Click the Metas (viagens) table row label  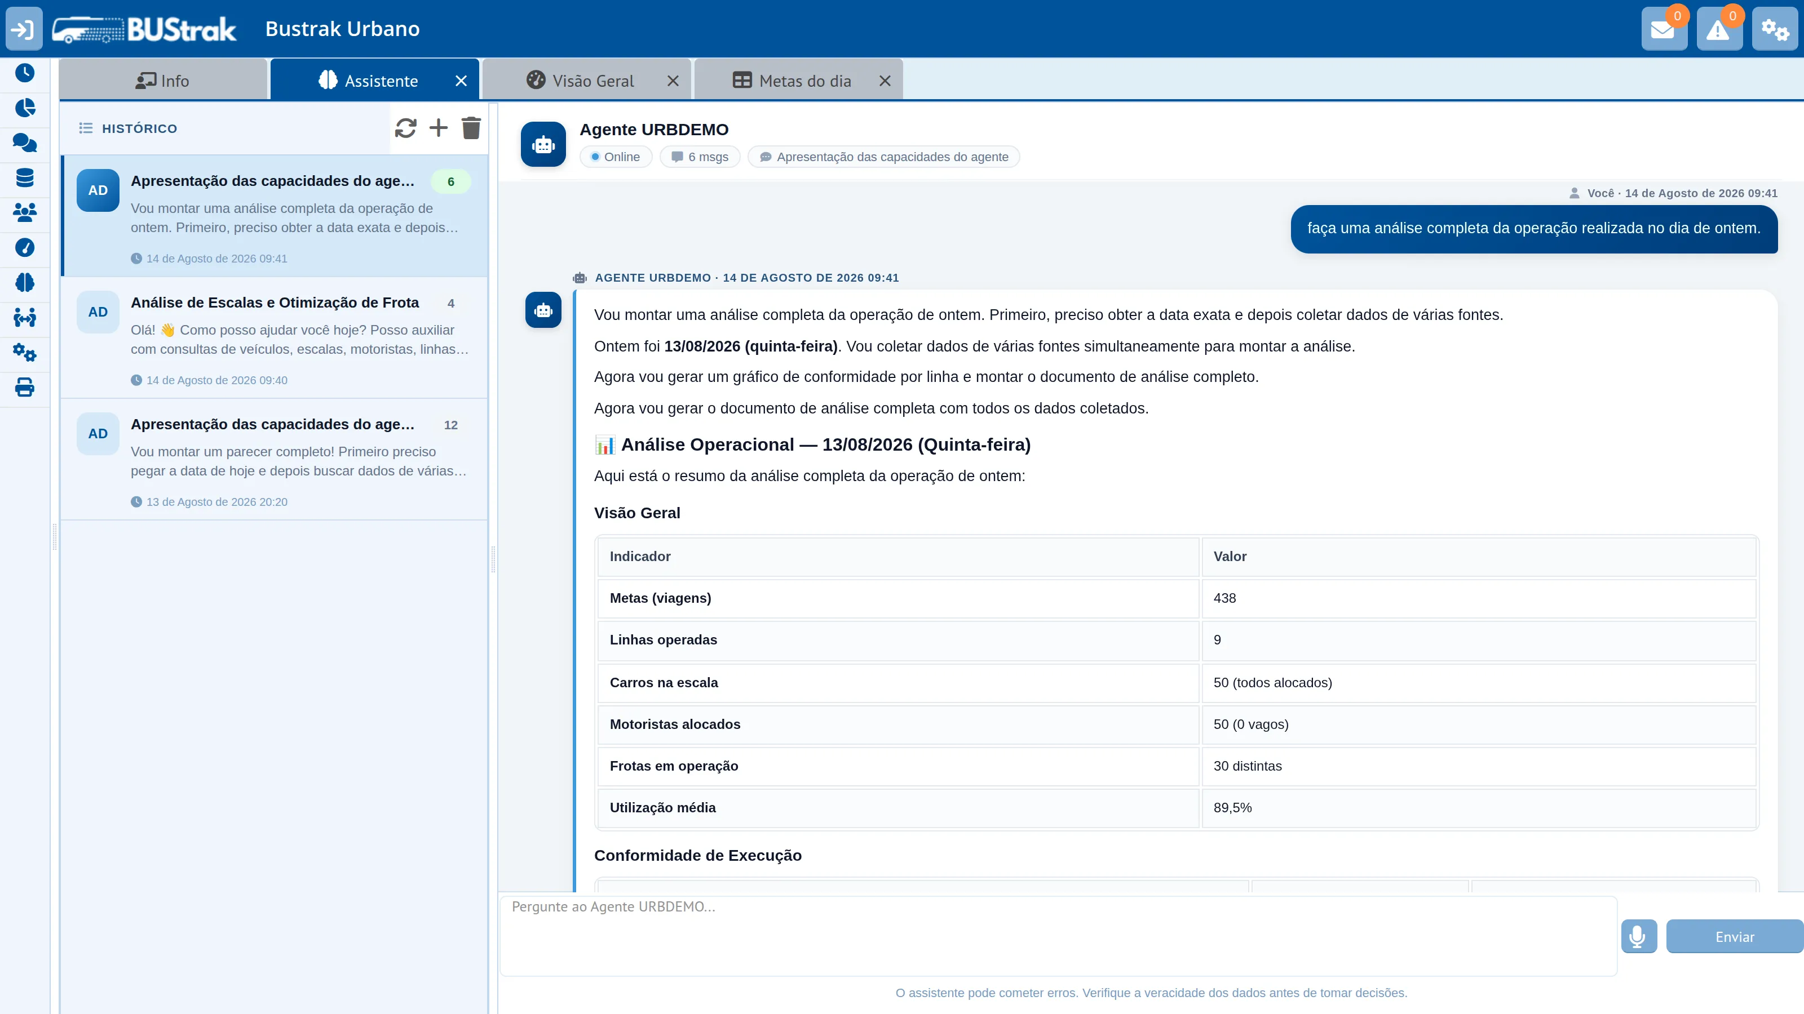tap(660, 598)
